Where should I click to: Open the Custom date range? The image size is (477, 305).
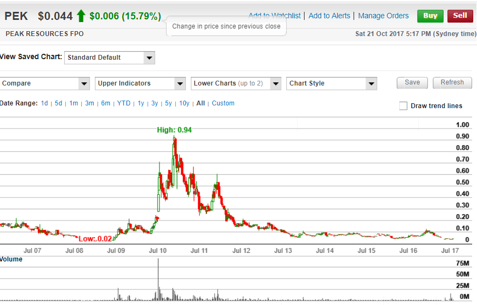223,103
